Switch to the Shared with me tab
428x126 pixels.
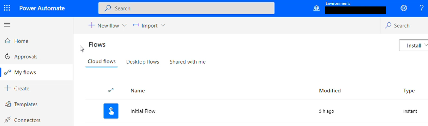tap(188, 62)
